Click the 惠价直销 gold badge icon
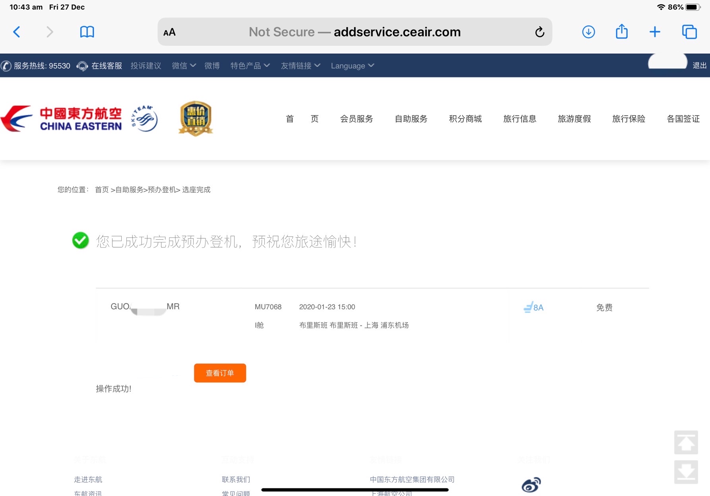 coord(196,118)
